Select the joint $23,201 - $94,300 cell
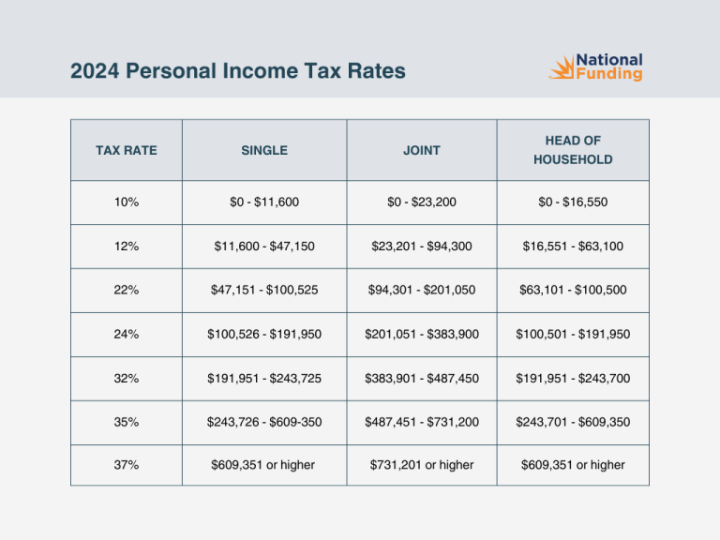720x540 pixels. coord(422,246)
